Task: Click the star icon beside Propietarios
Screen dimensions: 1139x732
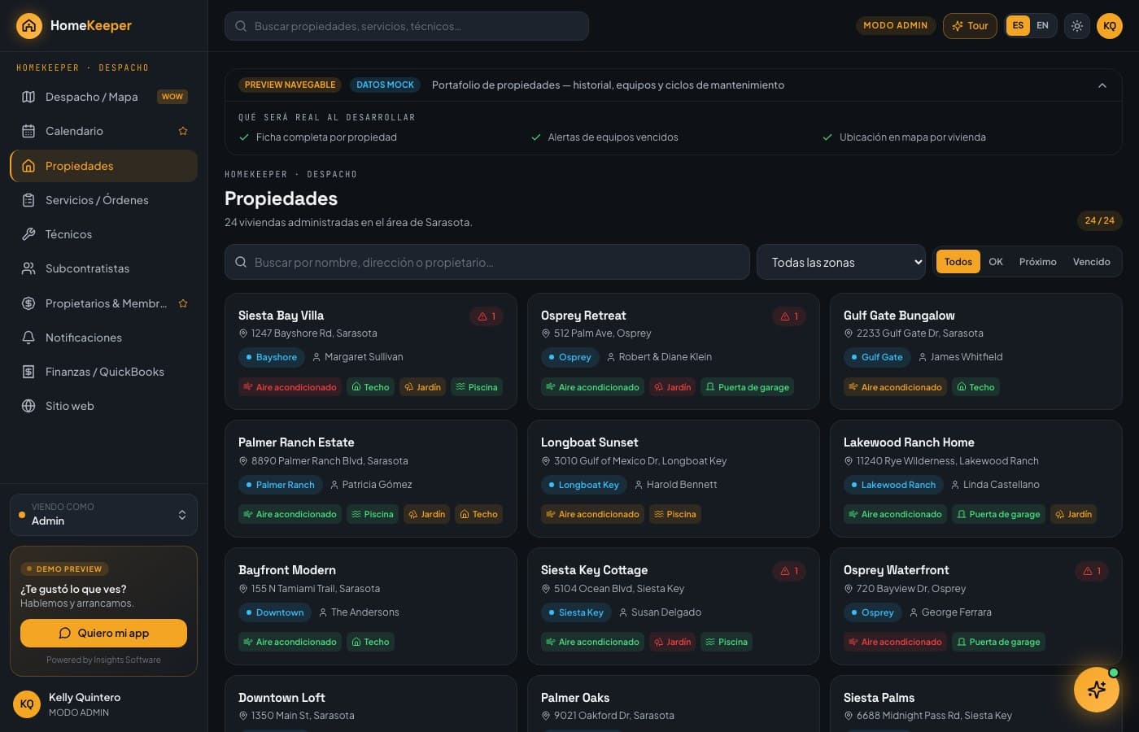Action: pyautogui.click(x=183, y=303)
